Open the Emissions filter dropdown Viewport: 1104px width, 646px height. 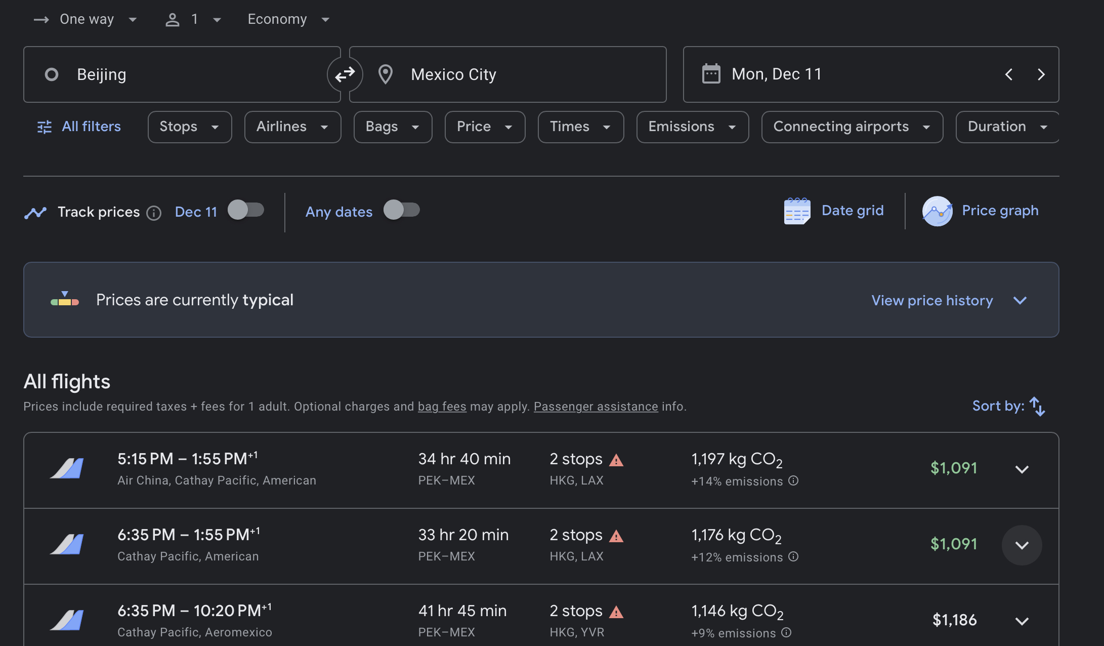[692, 127]
